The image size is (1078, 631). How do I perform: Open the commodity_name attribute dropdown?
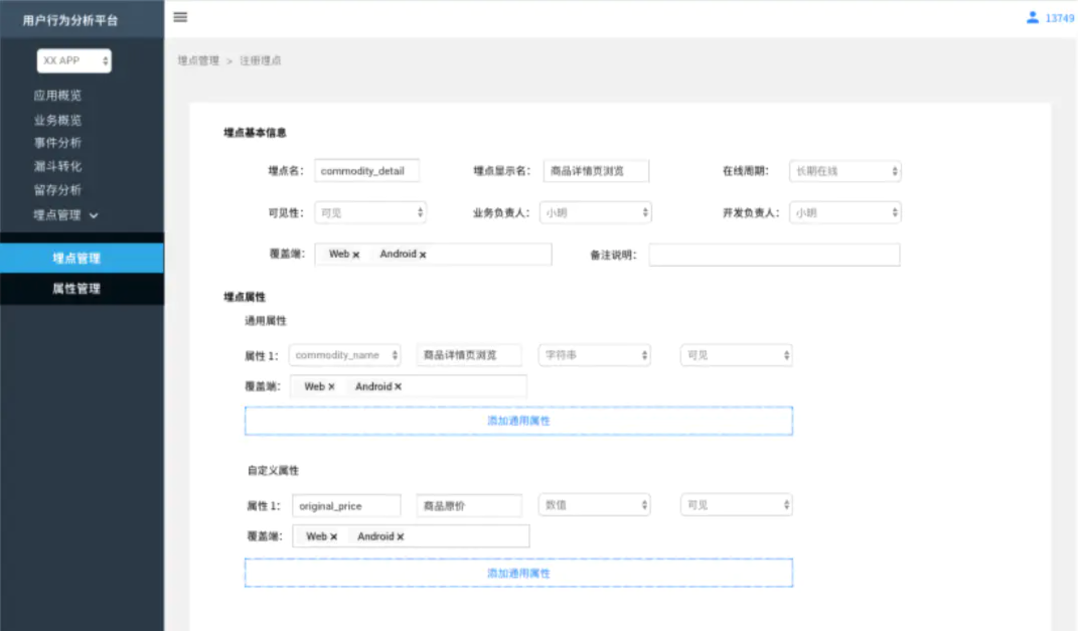click(345, 355)
